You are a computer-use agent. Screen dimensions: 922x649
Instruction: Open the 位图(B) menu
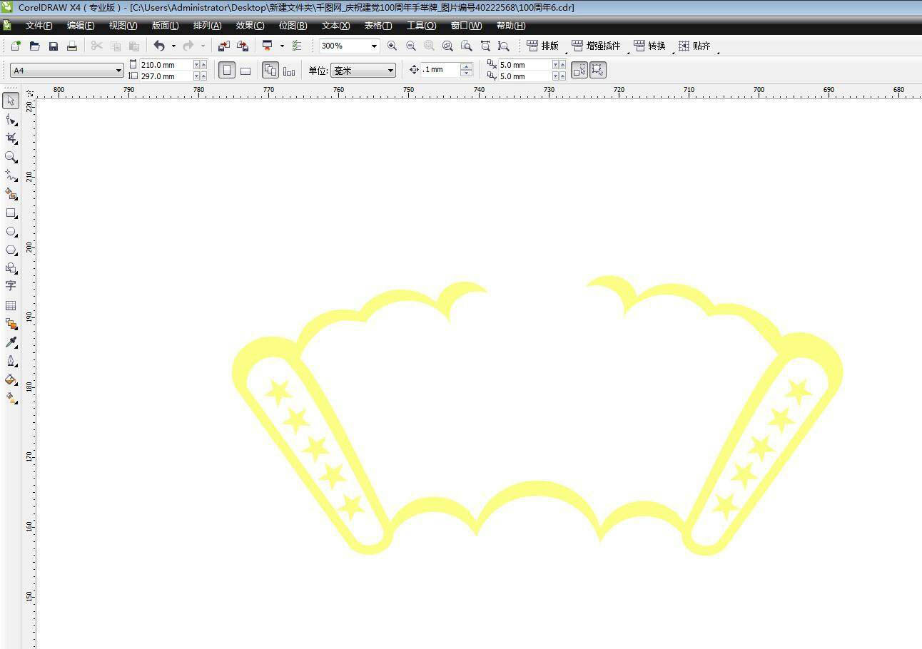(x=293, y=26)
